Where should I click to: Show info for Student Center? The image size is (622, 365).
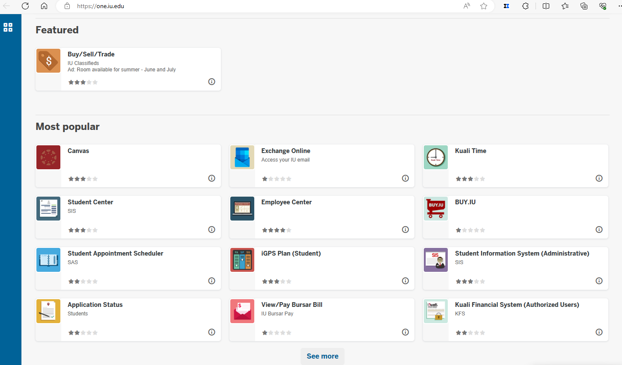click(x=211, y=230)
